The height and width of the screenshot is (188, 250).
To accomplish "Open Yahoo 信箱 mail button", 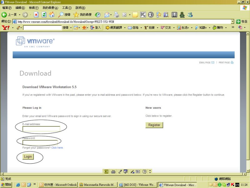I will (x=133, y=28).
